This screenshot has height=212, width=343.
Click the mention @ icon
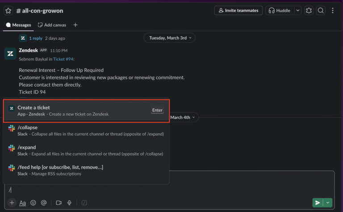[44, 203]
